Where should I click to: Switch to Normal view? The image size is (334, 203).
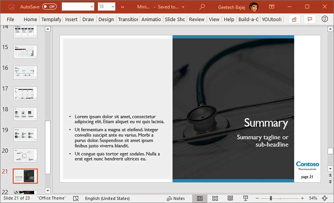200,198
